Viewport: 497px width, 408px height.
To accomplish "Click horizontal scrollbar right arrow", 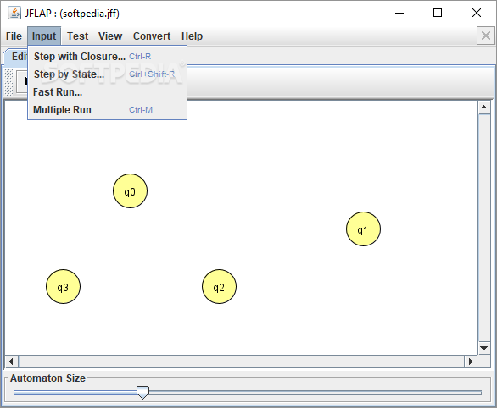I will [471, 361].
